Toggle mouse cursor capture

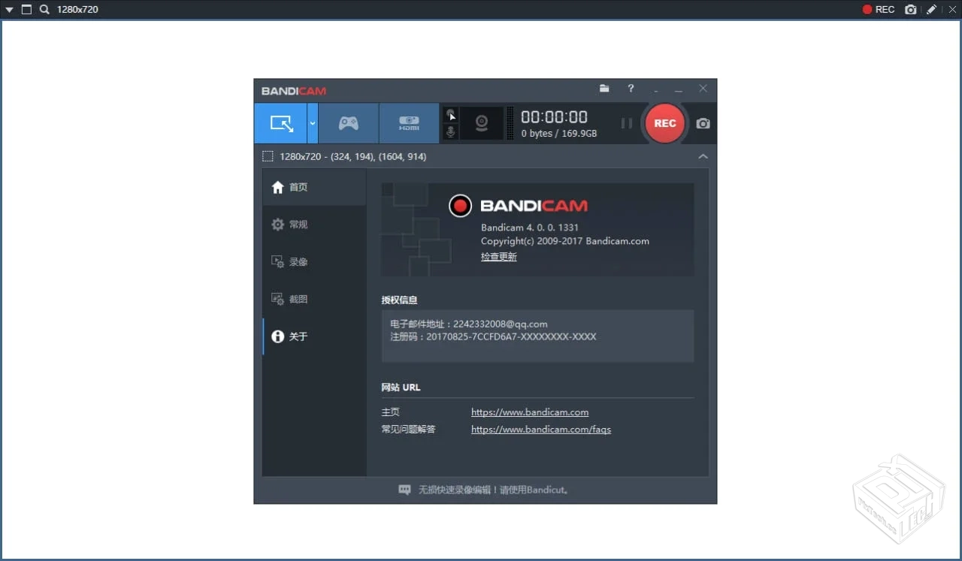[450, 115]
